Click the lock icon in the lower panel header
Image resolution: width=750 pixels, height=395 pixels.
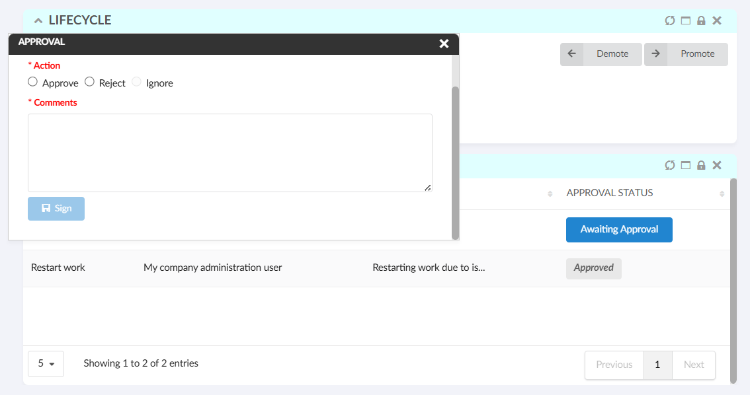[701, 165]
